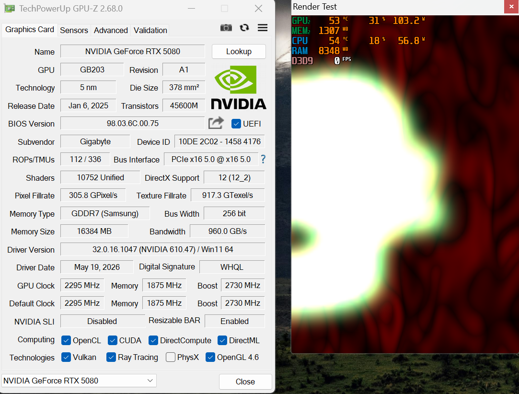The width and height of the screenshot is (519, 394).
Task: Click the NVIDIA logo
Action: [238, 87]
